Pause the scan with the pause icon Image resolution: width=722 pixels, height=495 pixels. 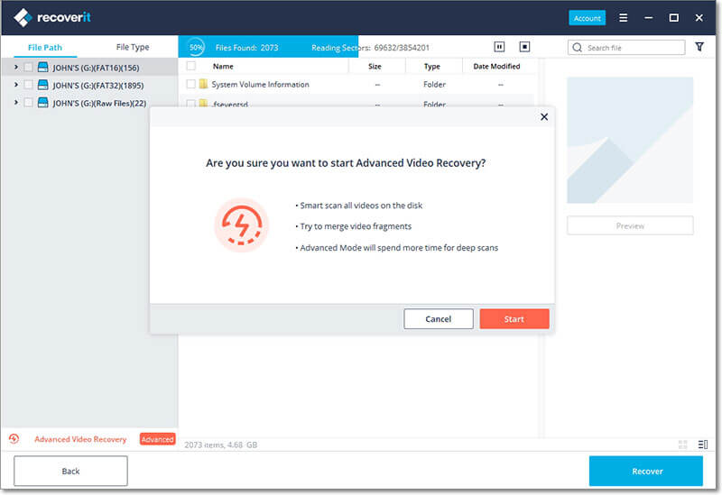(x=499, y=47)
